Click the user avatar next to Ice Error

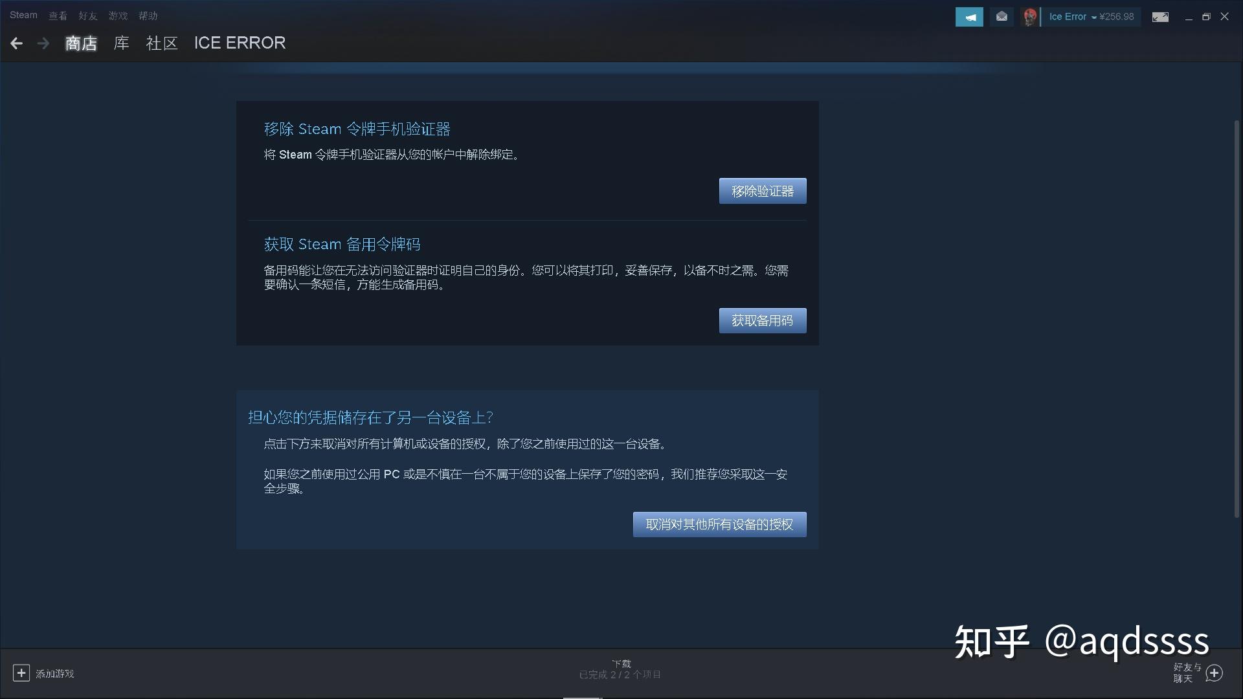[x=1029, y=16]
